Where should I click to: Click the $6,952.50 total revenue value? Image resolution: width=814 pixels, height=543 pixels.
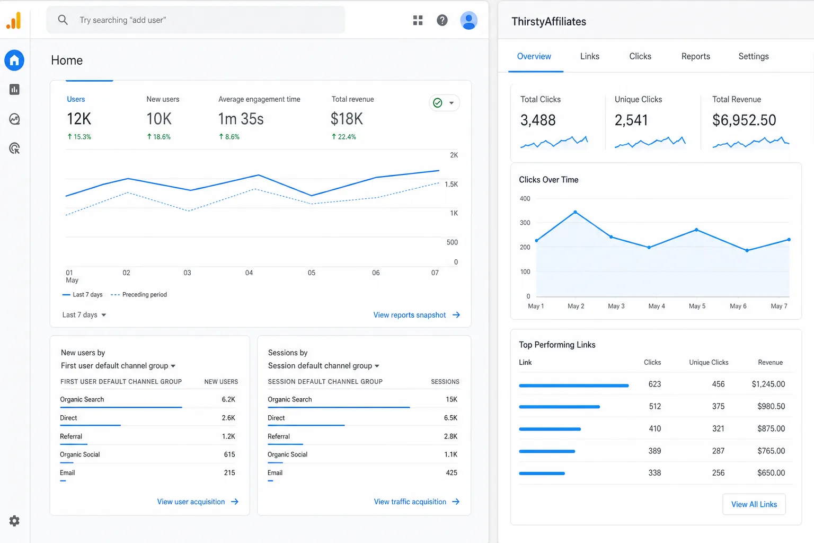tap(744, 120)
